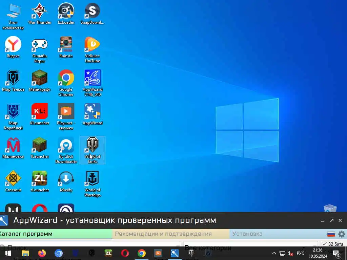
Task: Select the Мир Кораблей desktop icon
Action: pos(13,116)
